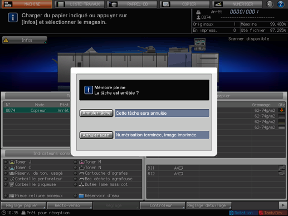The width and height of the screenshot is (288, 216).
Task: Click Pièce reliure anneaux icon
Action: click(12, 196)
